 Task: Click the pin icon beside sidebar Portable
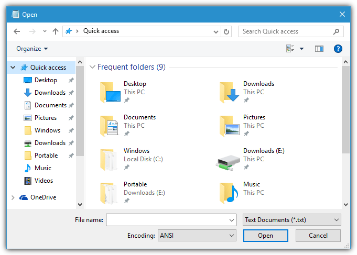coord(71,156)
